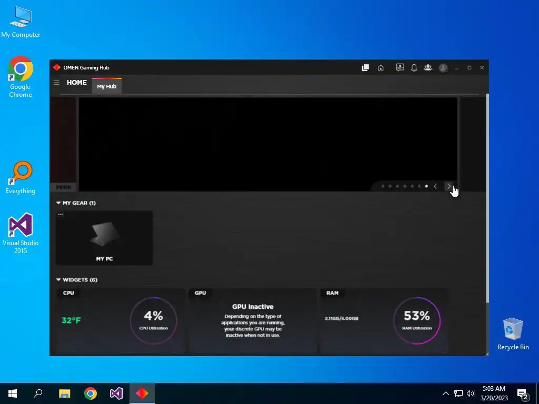Open My Computer desktop icon
Viewport: 539px width, 404px height.
21,22
